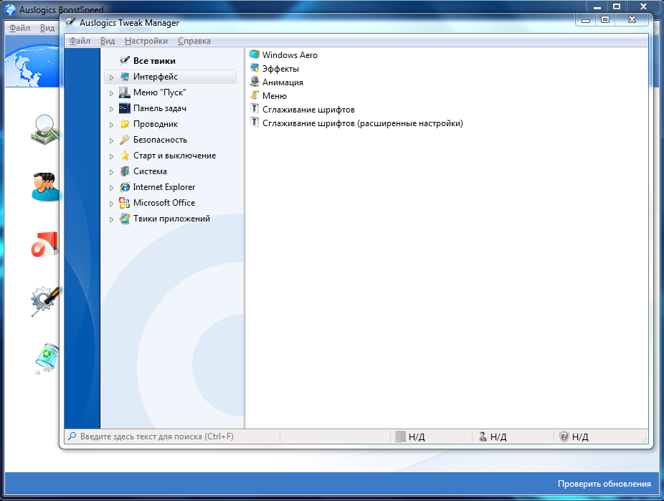Screen dimensions: 664x501
Task: Click the disk magnifier icon in BoostSpeed window
Action: [44, 130]
